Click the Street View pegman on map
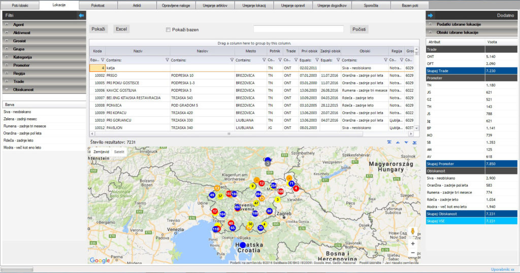 (412, 231)
